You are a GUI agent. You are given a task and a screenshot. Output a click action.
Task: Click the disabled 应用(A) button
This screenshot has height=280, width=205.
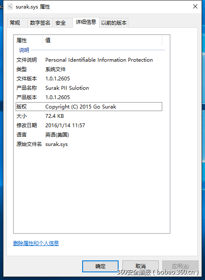180,266
